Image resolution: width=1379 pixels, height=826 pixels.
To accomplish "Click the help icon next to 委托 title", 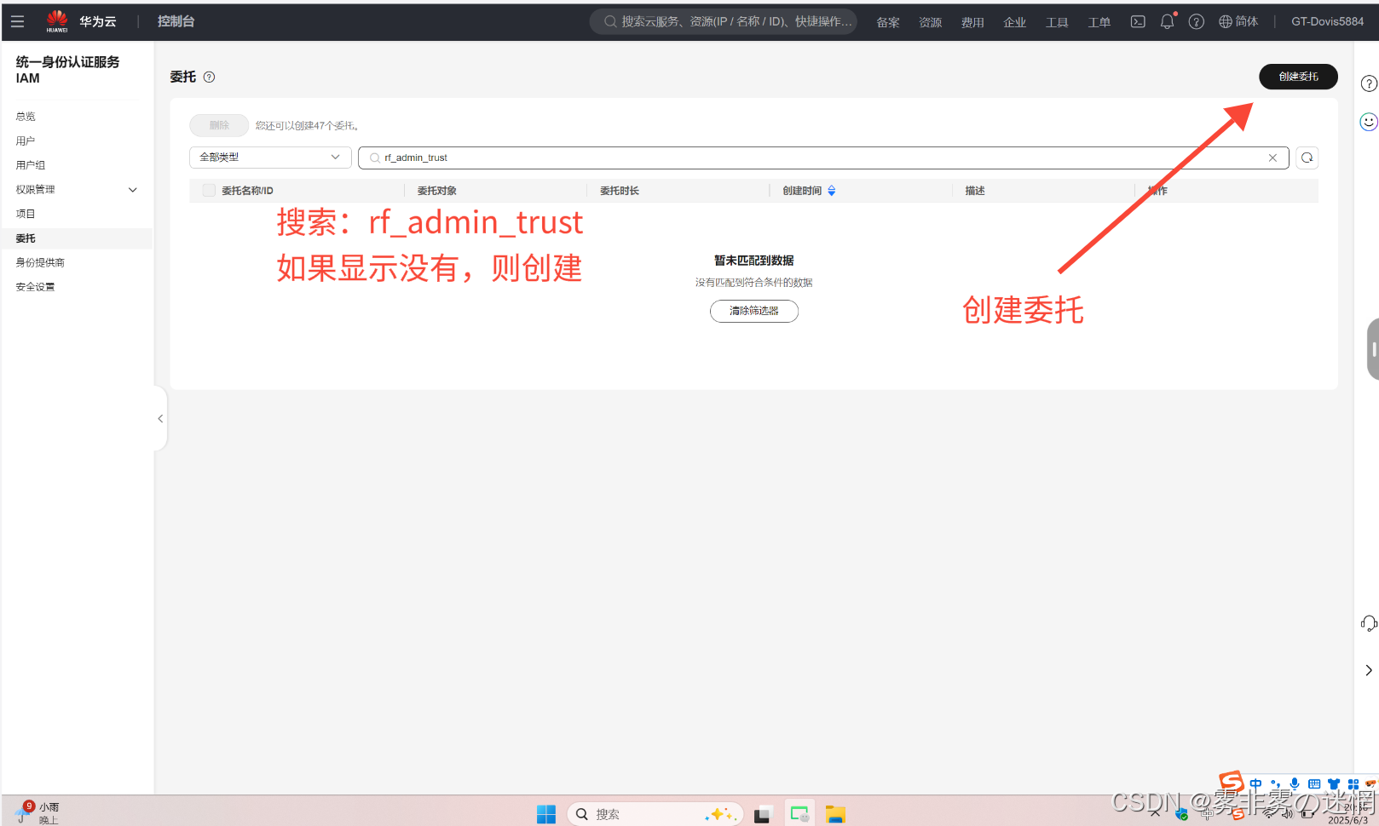I will pos(210,77).
